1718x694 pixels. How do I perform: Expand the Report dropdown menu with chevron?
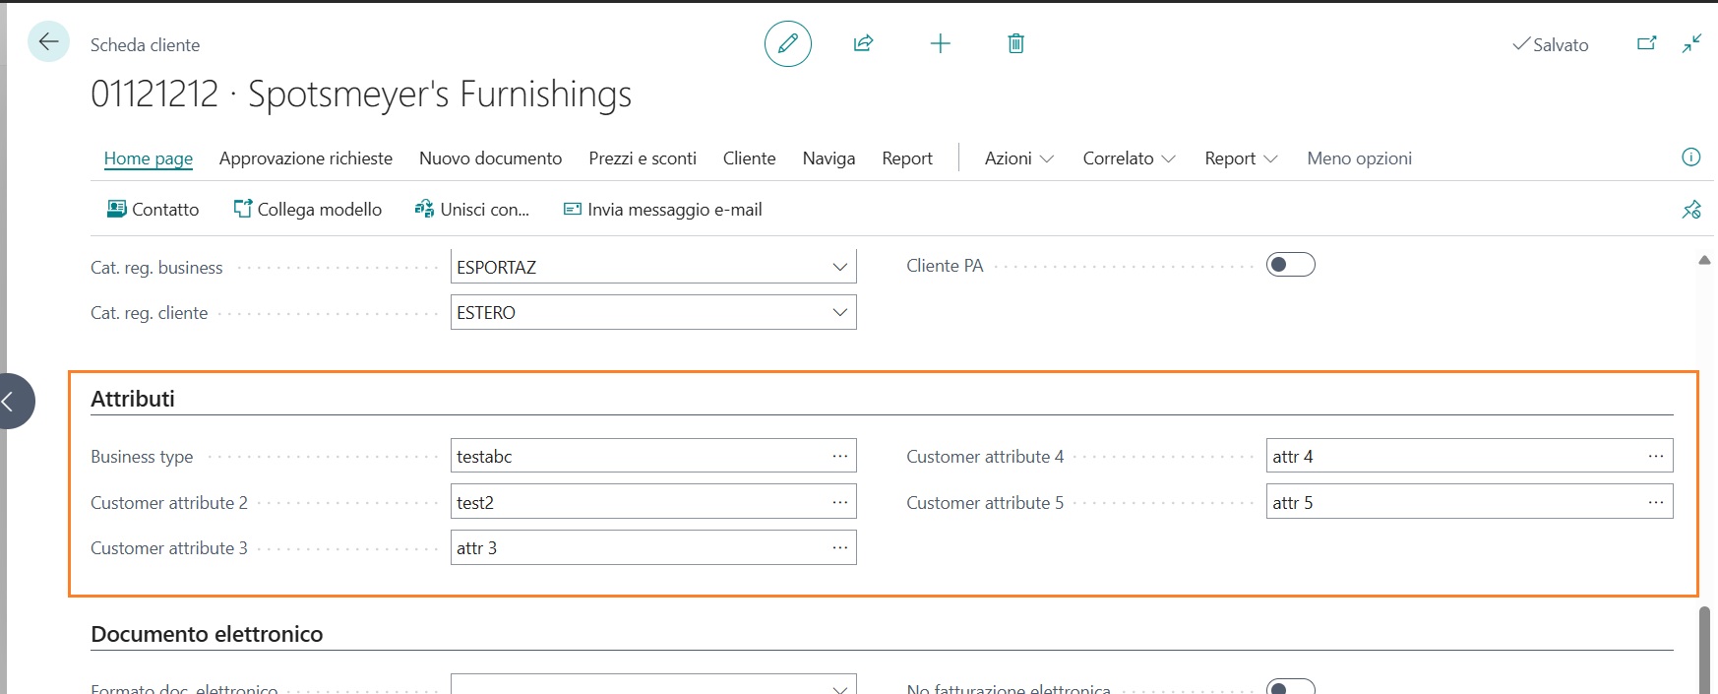(1241, 158)
